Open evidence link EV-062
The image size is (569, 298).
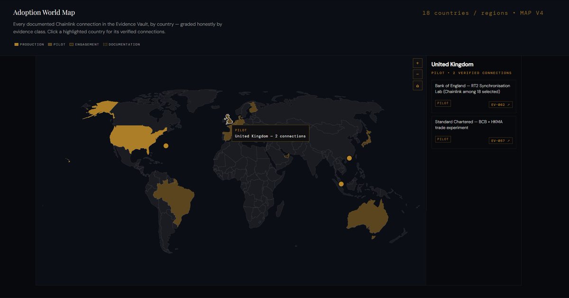pyautogui.click(x=500, y=104)
